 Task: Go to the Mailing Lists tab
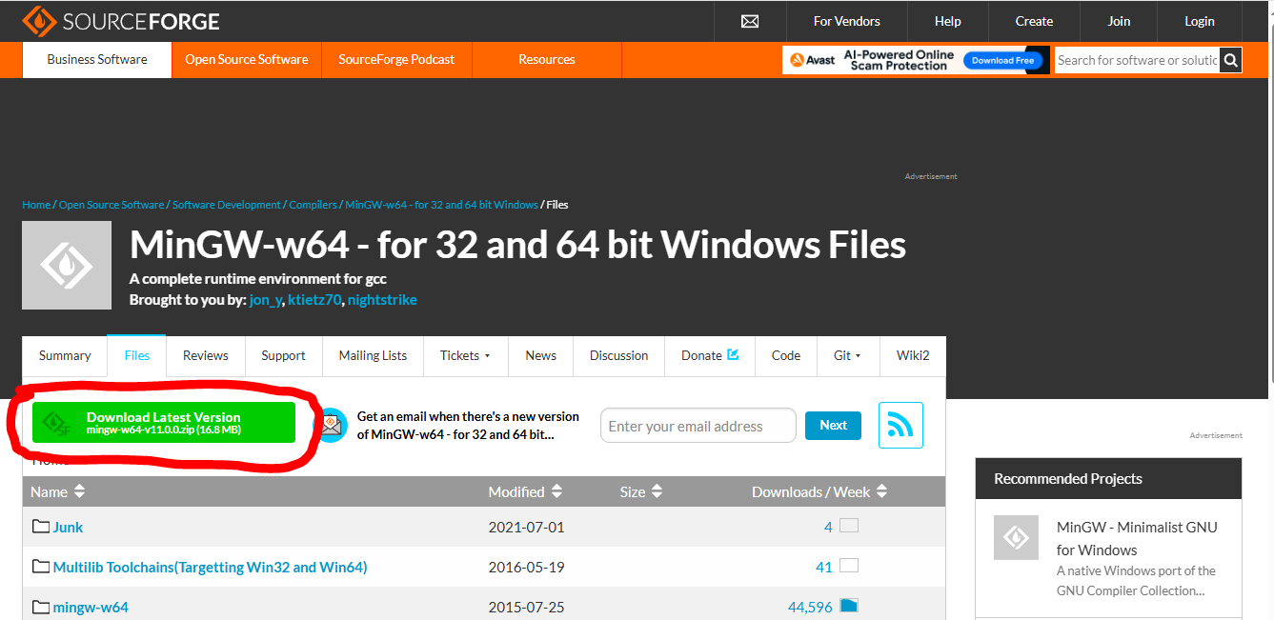[x=373, y=355]
